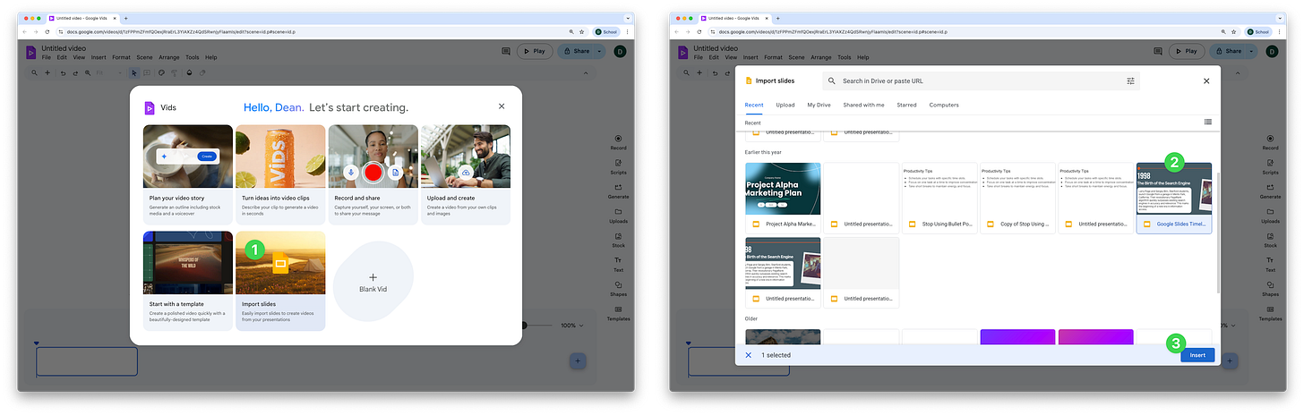Image resolution: width=1304 pixels, height=415 pixels.
Task: Clear the '1 selected' selection with X
Action: pos(749,355)
